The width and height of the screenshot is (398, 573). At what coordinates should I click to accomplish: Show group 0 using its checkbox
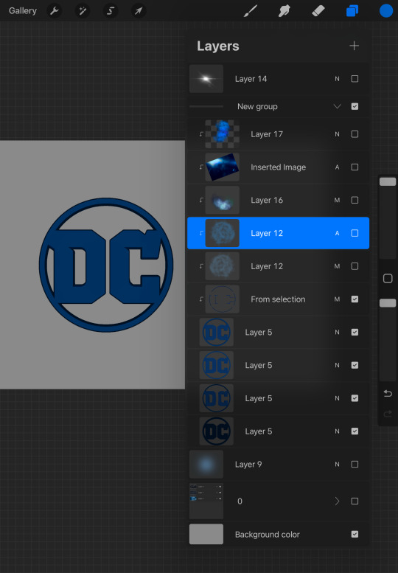point(355,501)
